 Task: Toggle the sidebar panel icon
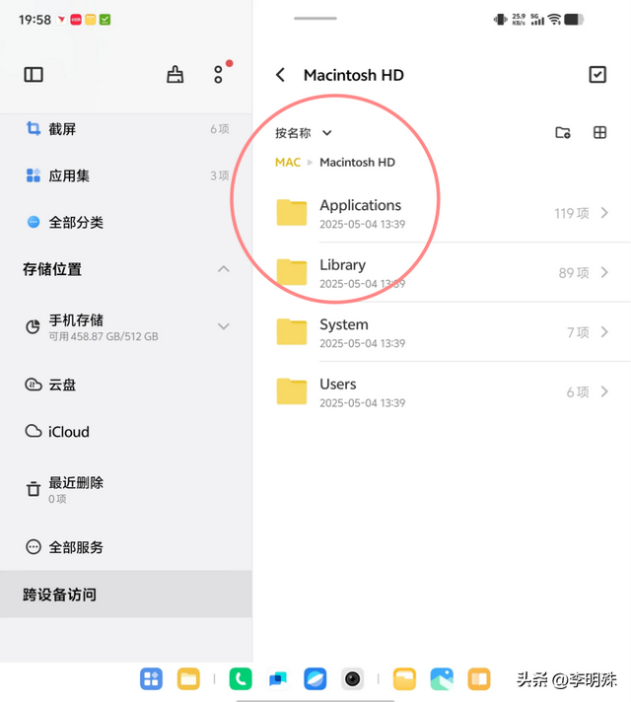34,75
